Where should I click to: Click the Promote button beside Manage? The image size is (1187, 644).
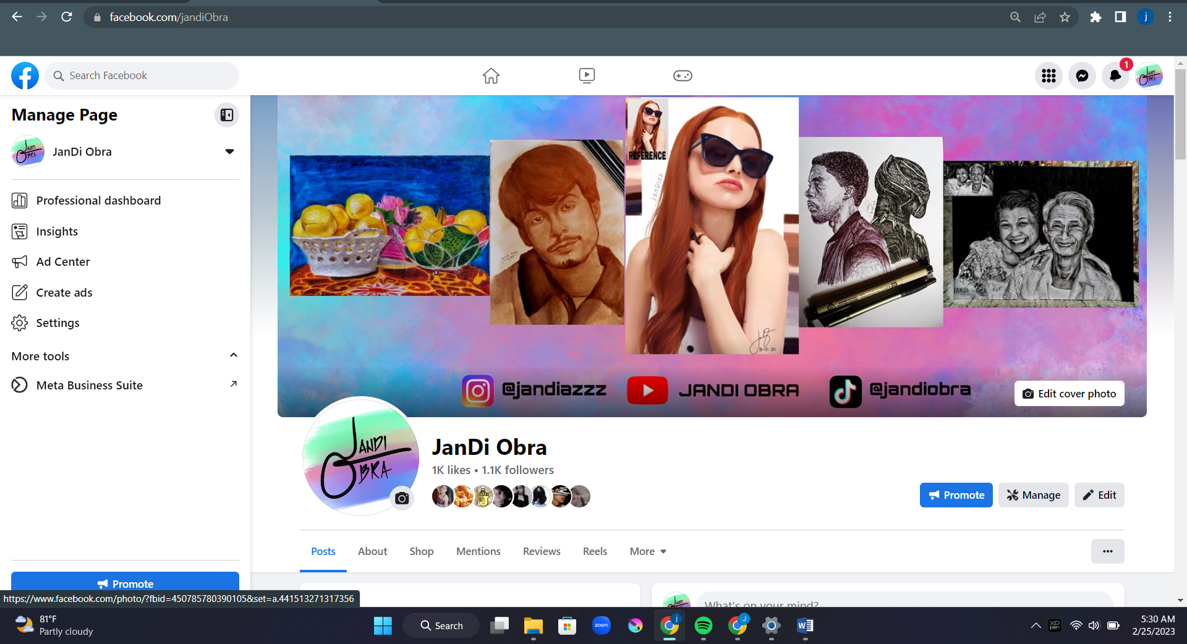[x=956, y=495]
